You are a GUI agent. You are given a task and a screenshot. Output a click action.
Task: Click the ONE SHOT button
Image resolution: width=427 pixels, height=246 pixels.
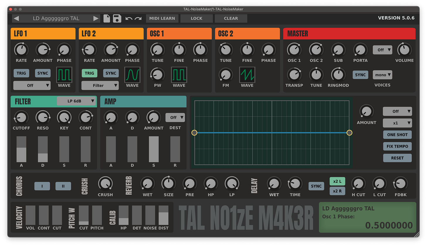tap(397, 135)
